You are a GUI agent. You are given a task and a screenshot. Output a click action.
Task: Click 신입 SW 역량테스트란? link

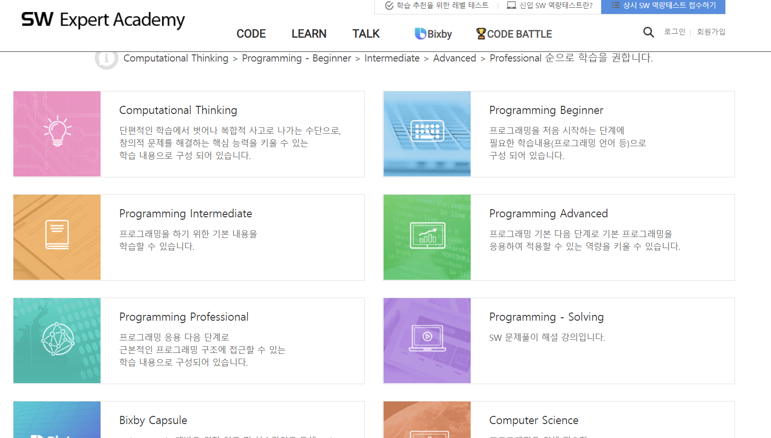tap(550, 5)
